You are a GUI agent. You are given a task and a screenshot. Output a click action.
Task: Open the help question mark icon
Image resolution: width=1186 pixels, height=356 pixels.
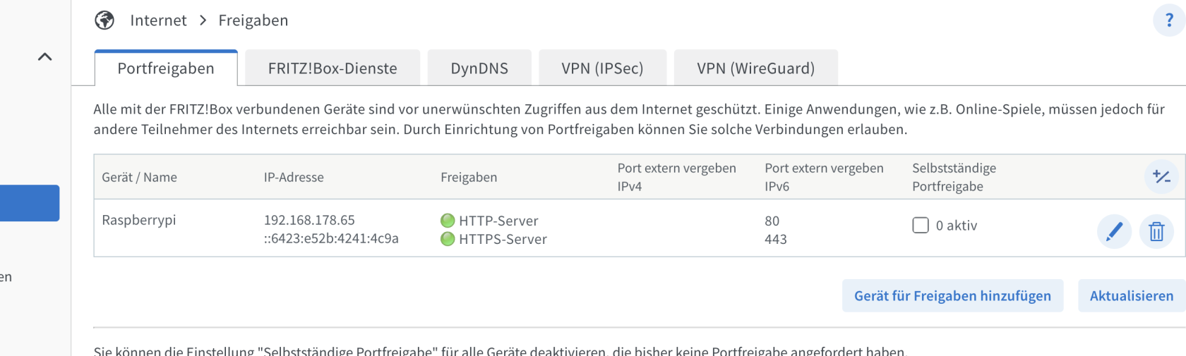(x=1169, y=20)
